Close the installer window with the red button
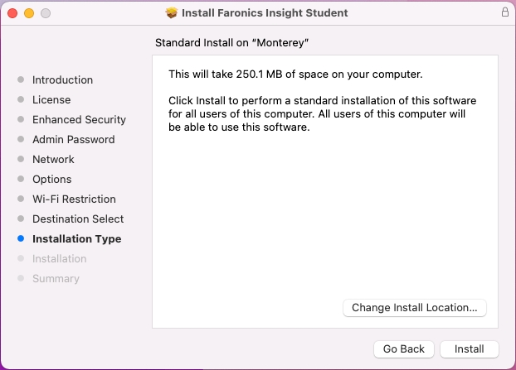 [12, 14]
